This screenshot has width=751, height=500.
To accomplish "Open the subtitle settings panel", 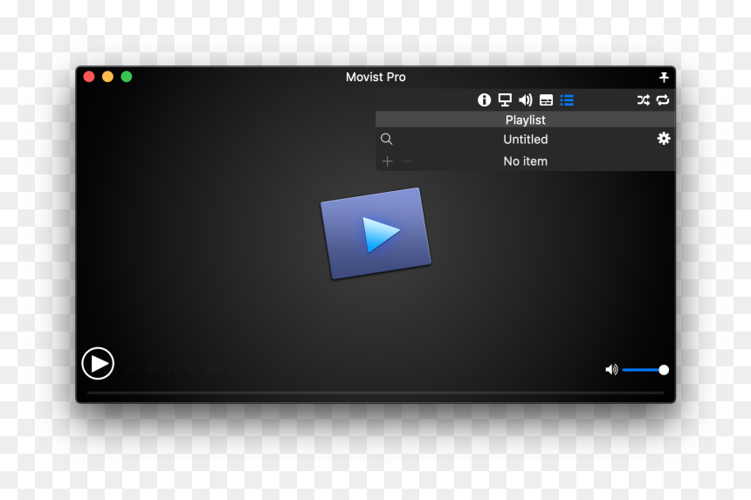I will coord(546,100).
